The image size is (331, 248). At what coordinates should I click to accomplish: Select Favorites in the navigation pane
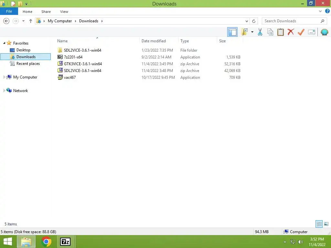(21, 43)
